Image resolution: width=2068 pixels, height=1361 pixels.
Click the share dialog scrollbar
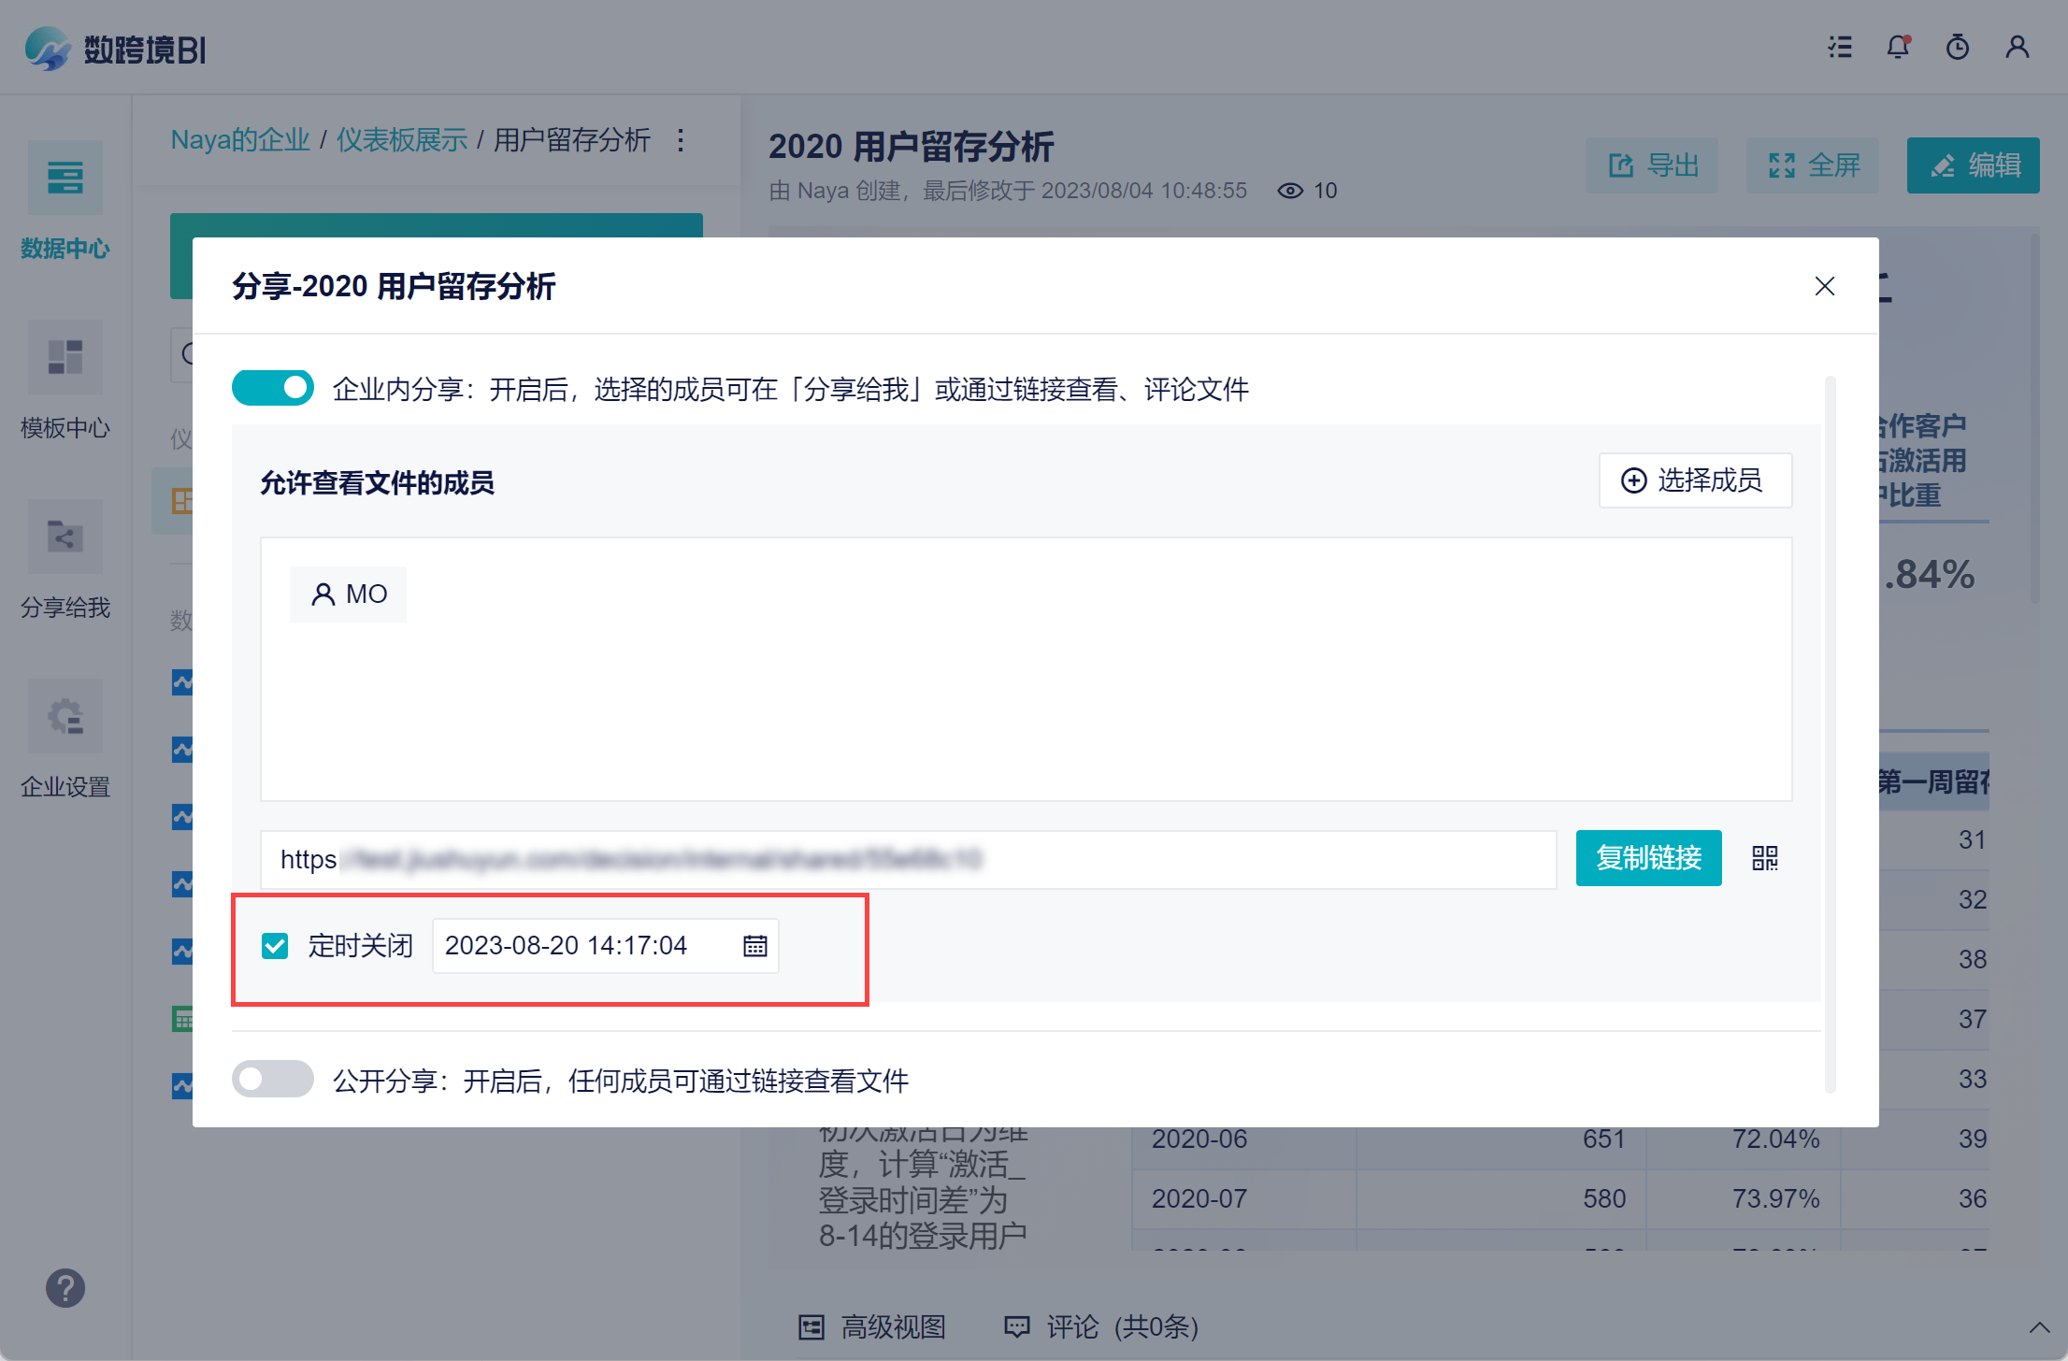tap(1830, 734)
